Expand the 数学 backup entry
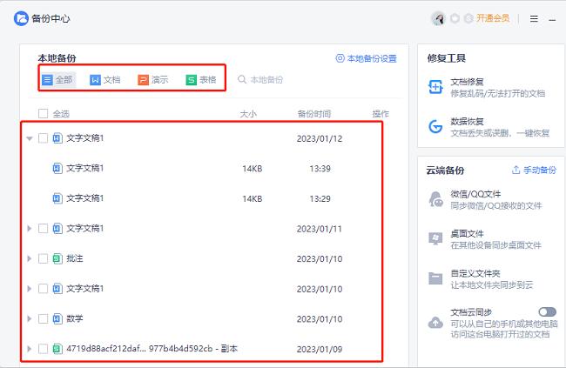Viewport: 566px width, 368px height. [30, 318]
